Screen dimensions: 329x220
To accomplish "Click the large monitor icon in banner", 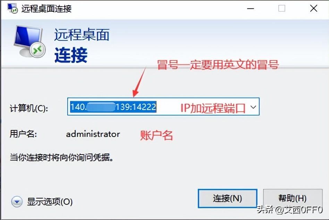I will pos(29,41).
